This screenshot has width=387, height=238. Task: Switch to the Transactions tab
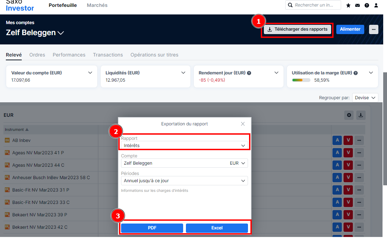(x=108, y=55)
